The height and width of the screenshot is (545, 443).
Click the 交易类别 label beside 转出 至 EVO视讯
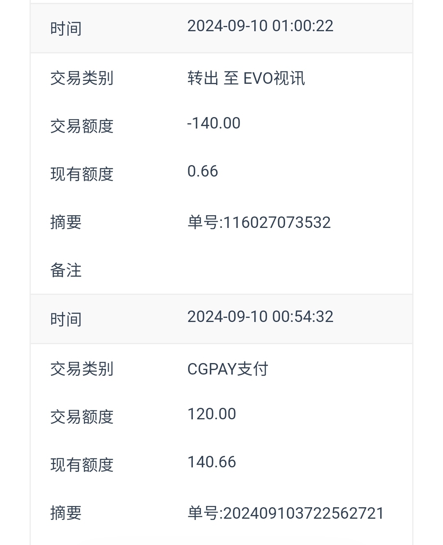pos(82,78)
